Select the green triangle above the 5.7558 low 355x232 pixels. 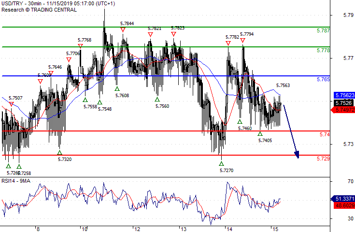(85, 100)
